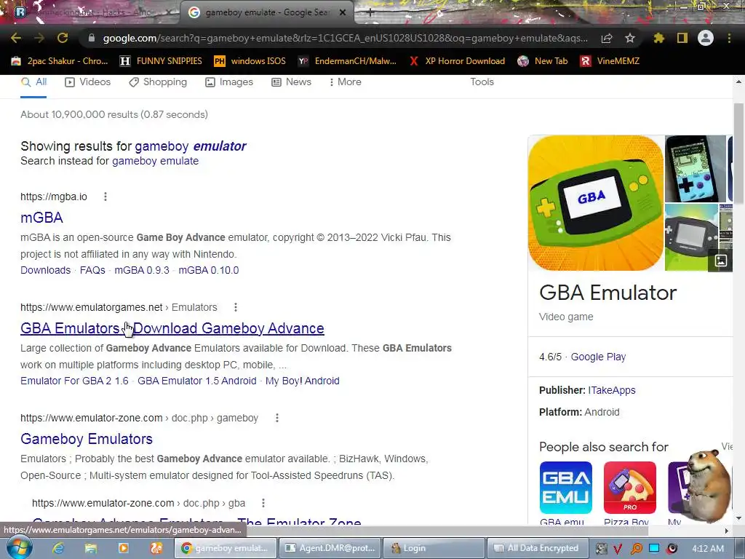Switch to the Images search tab

pos(229,82)
